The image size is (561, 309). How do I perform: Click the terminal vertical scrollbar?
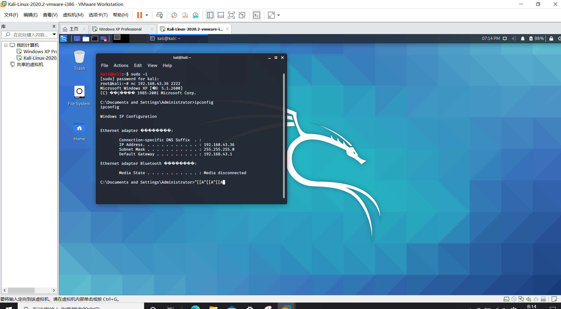point(284,136)
